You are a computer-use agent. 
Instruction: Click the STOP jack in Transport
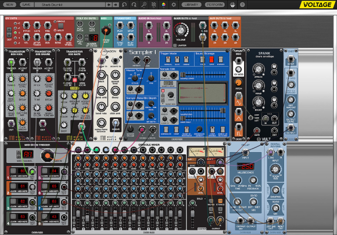pyautogui.click(x=131, y=26)
